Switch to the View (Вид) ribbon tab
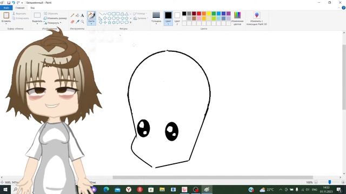 [32, 8]
